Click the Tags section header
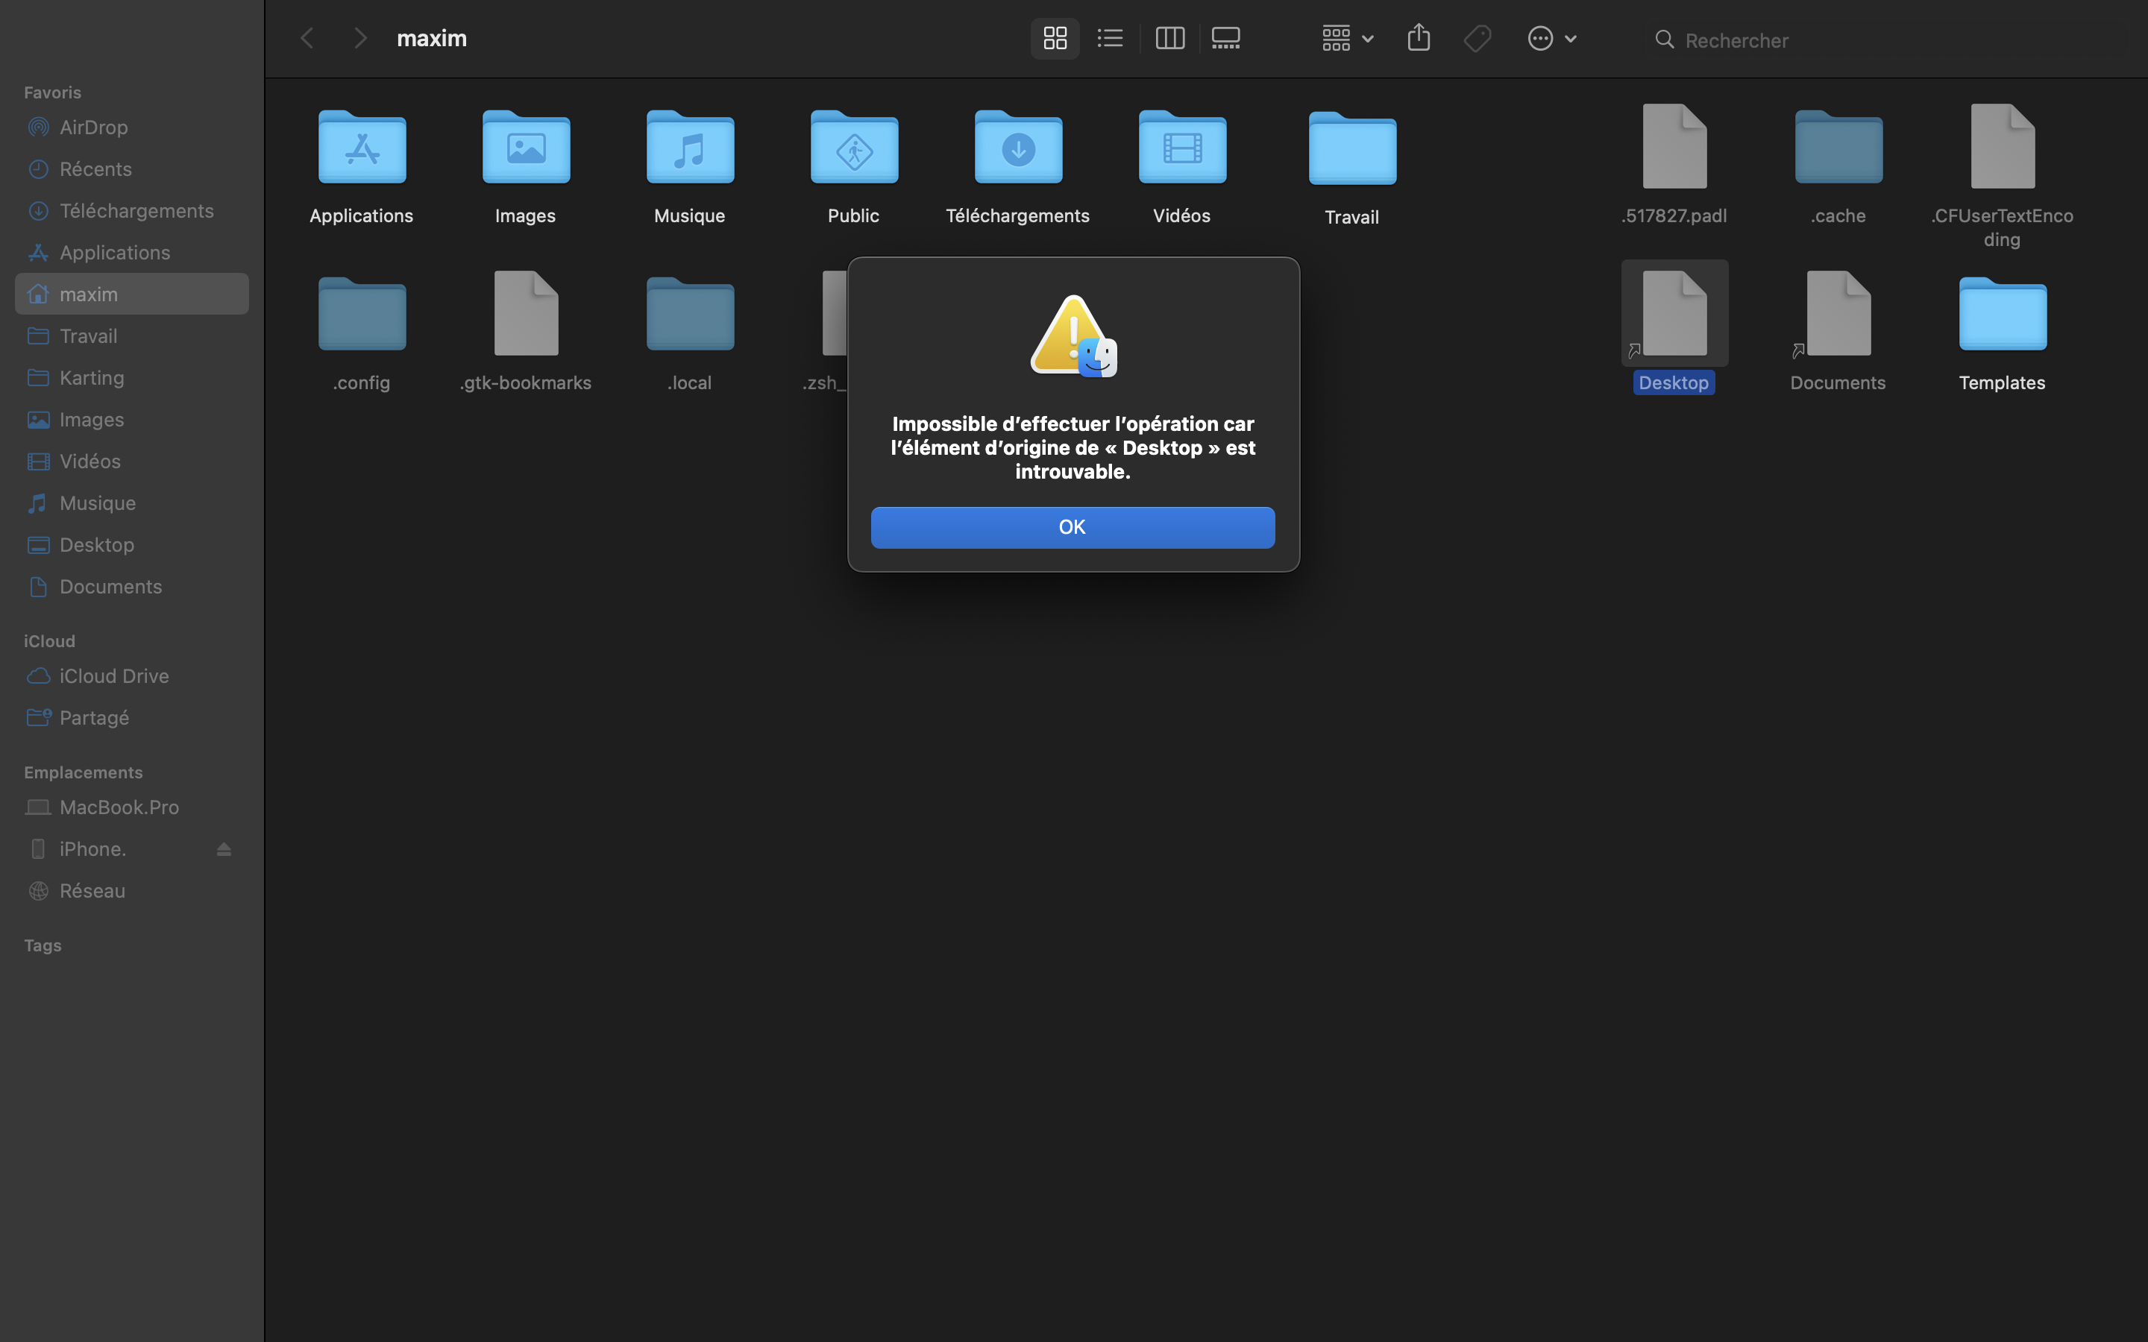The height and width of the screenshot is (1342, 2148). click(43, 945)
